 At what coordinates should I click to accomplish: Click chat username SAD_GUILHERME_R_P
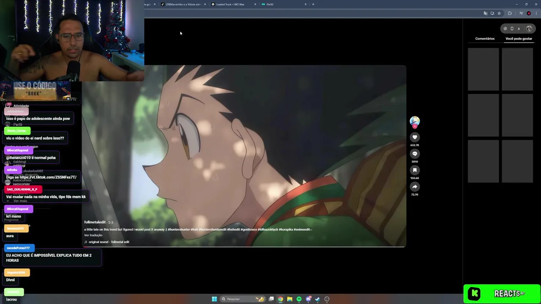tap(22, 190)
